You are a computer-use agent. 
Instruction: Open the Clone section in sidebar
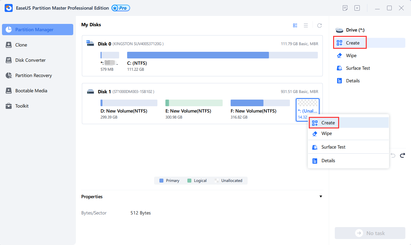point(21,45)
